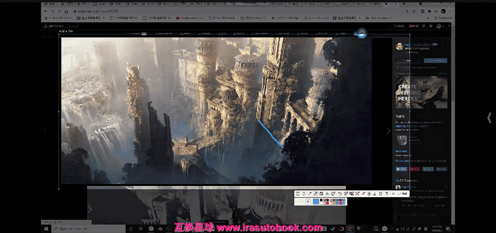Viewport: 496px width, 233px height.
Task: Confirm screenshot with the 完成 button
Action: [403, 193]
